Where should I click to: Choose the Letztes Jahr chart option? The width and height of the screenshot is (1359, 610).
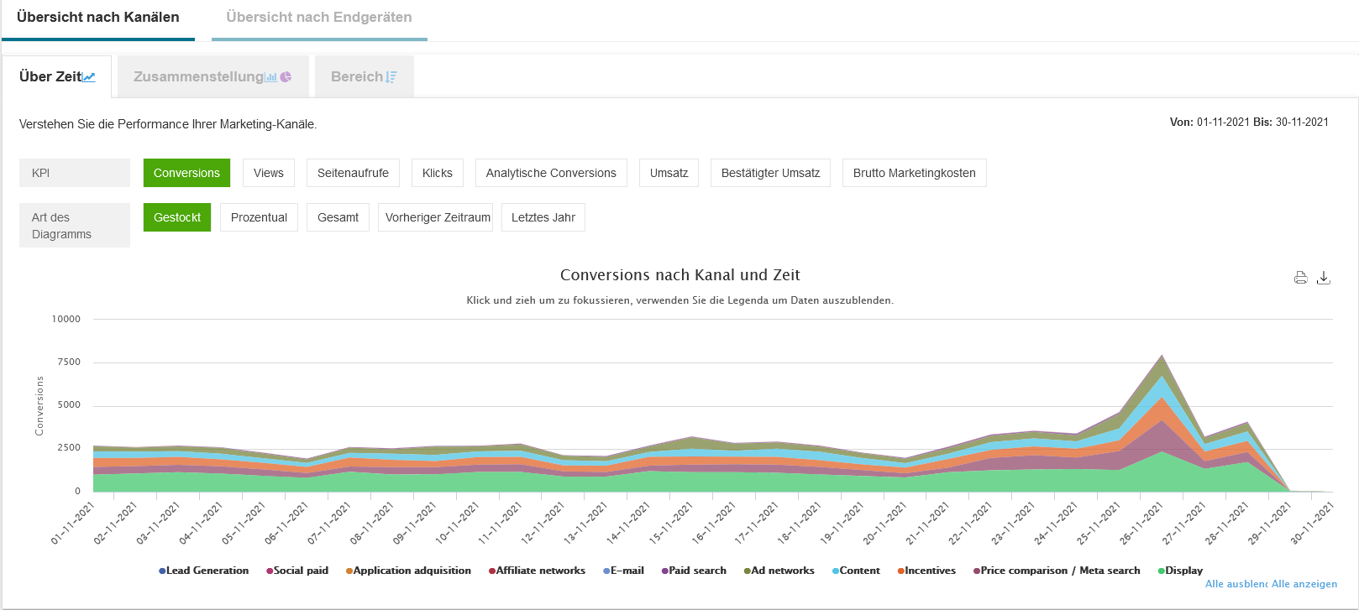(x=543, y=217)
